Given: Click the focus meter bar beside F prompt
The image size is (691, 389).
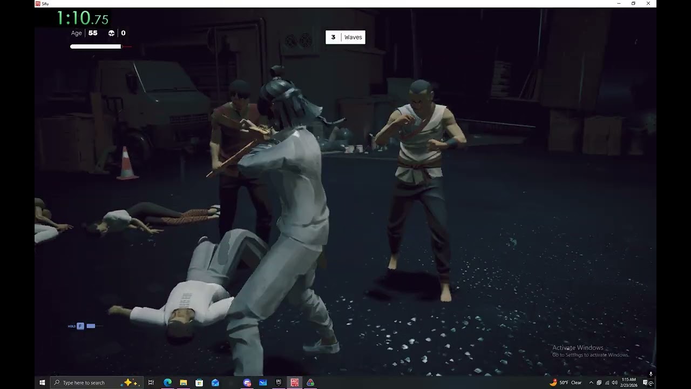Looking at the screenshot, I should pos(91,326).
